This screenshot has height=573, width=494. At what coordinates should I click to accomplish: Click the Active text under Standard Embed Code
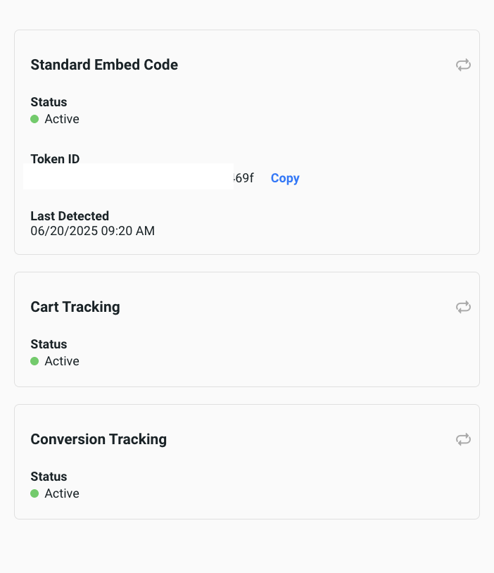point(62,119)
